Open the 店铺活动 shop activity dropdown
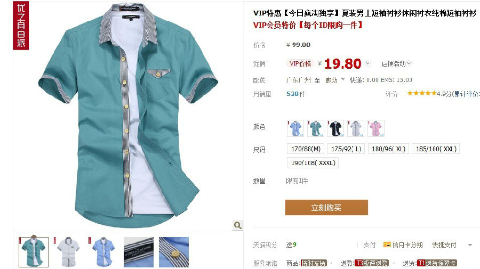 [396, 63]
